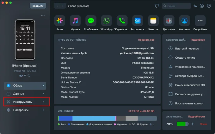Viewport: 215px width, 134px height.
Task: Open the WhatsApp icon
Action: [106, 21]
